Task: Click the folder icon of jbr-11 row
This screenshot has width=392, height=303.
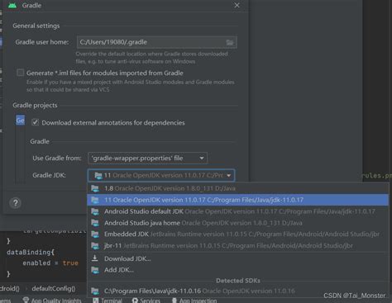Action: coord(95,246)
